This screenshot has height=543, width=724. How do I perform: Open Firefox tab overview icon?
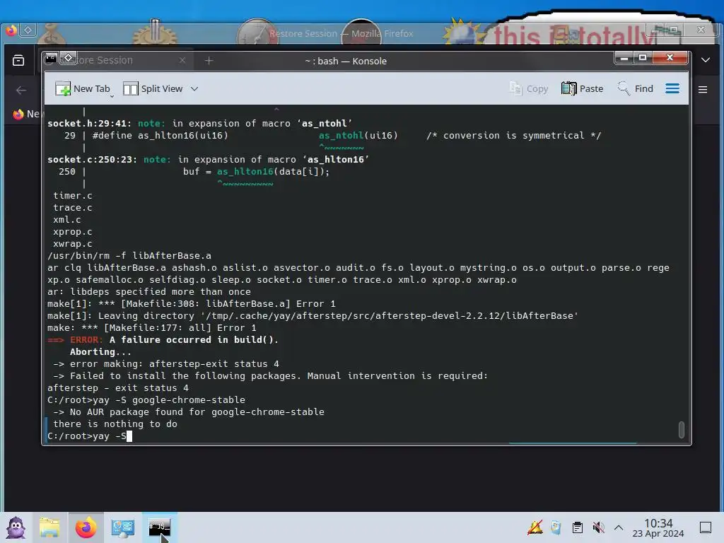point(18,61)
